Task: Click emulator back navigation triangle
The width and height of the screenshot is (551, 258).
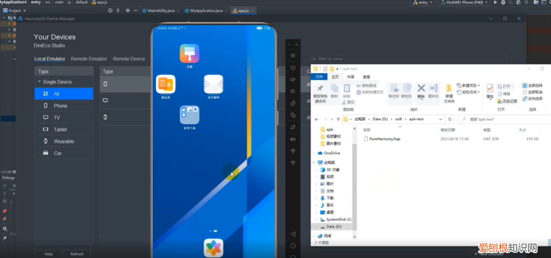Action: click(293, 234)
